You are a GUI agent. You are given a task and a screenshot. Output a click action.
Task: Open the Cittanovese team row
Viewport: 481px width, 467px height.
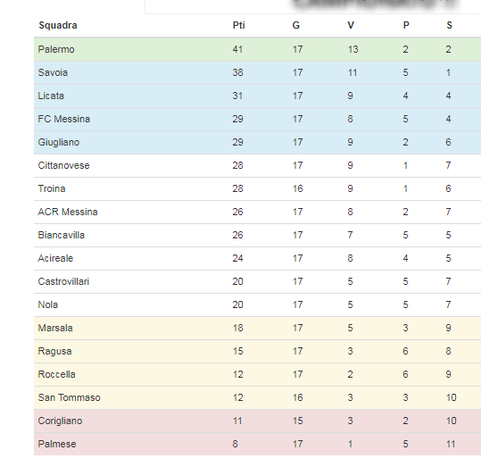[257, 165]
